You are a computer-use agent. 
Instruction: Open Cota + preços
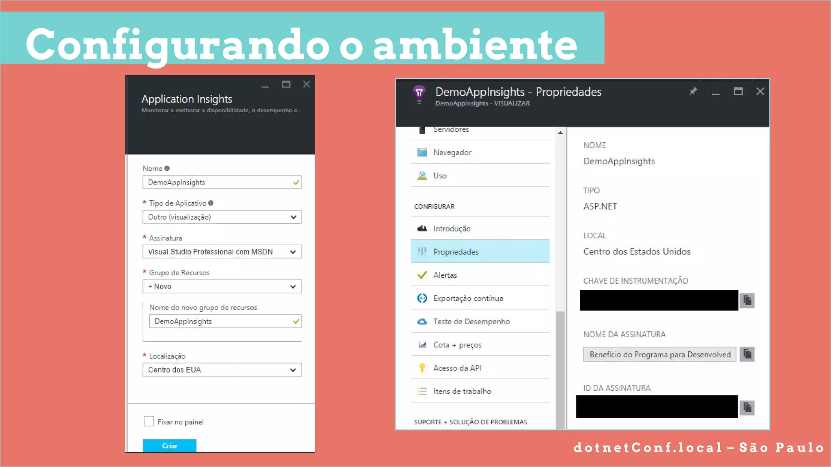coord(480,345)
